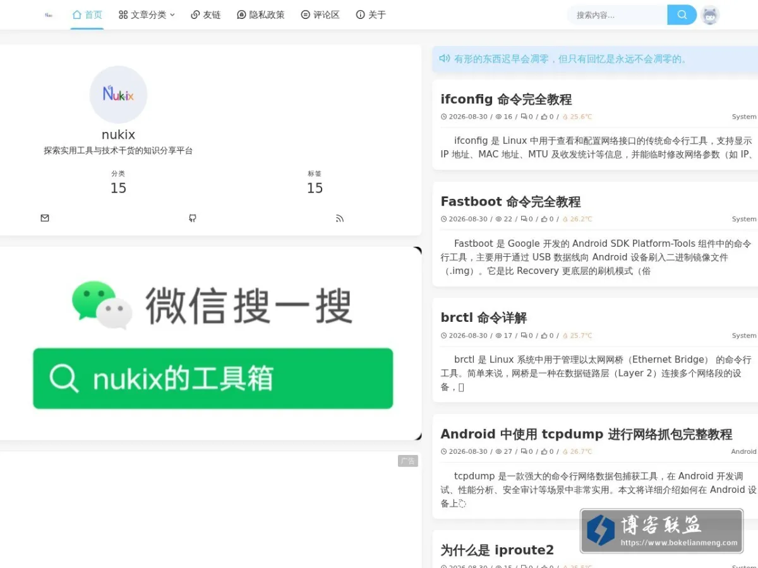Click the nukix author name
758x568 pixels.
[x=118, y=134]
